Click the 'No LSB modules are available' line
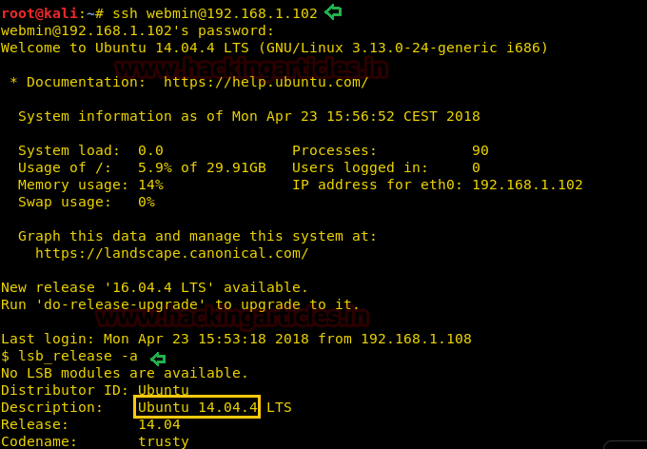The height and width of the screenshot is (449, 647). pyautogui.click(x=124, y=373)
